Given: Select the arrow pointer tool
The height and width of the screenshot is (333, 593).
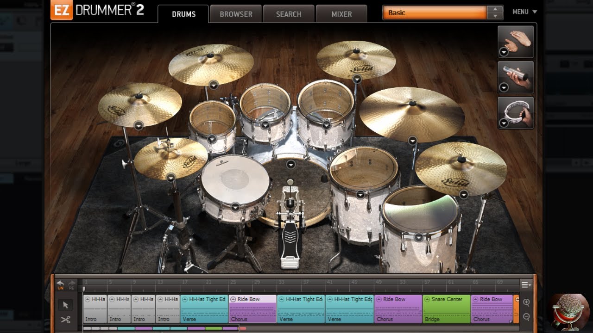Looking at the screenshot, I should pyautogui.click(x=65, y=305).
